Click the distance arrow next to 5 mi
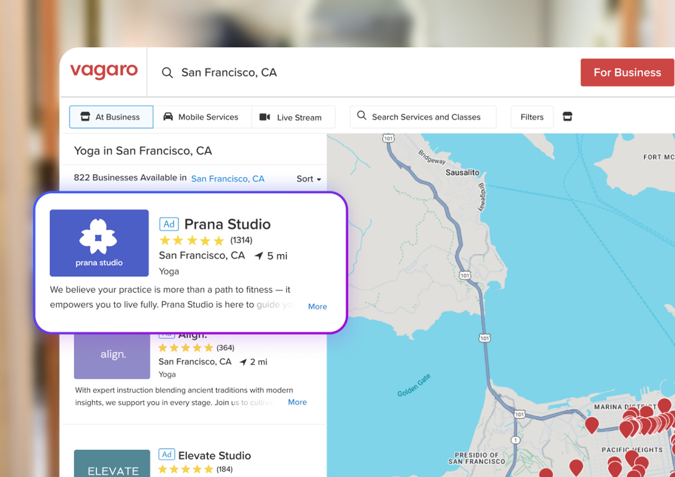Image resolution: width=675 pixels, height=477 pixels. [x=259, y=256]
